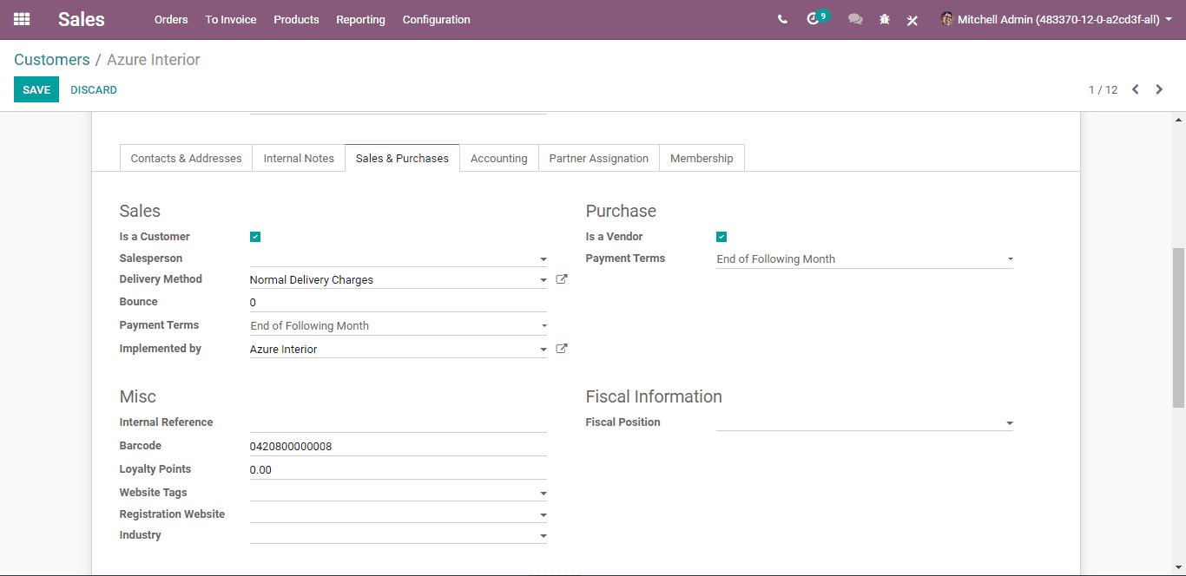The width and height of the screenshot is (1186, 576).
Task: Uncheck the Is a Customer checkbox
Action: [255, 237]
